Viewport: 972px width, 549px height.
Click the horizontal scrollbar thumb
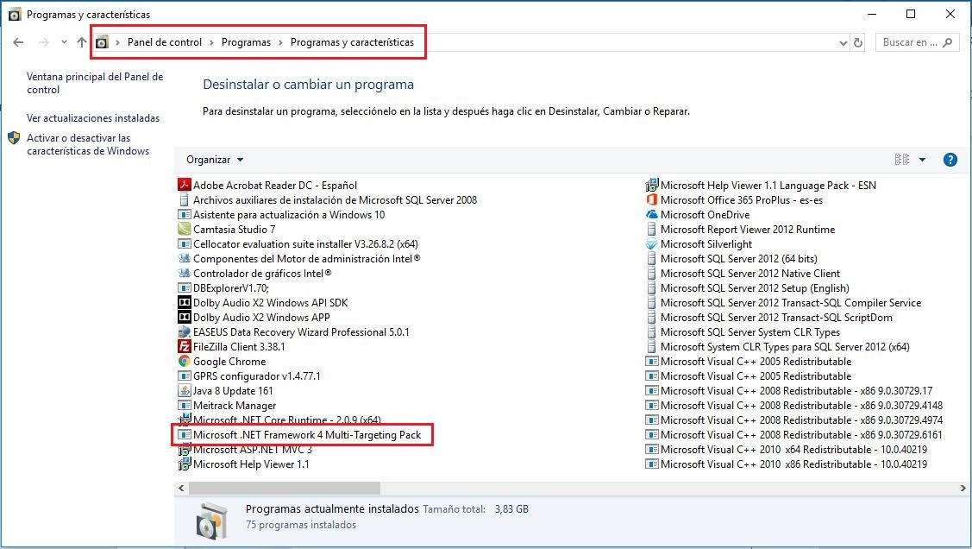click(x=285, y=489)
